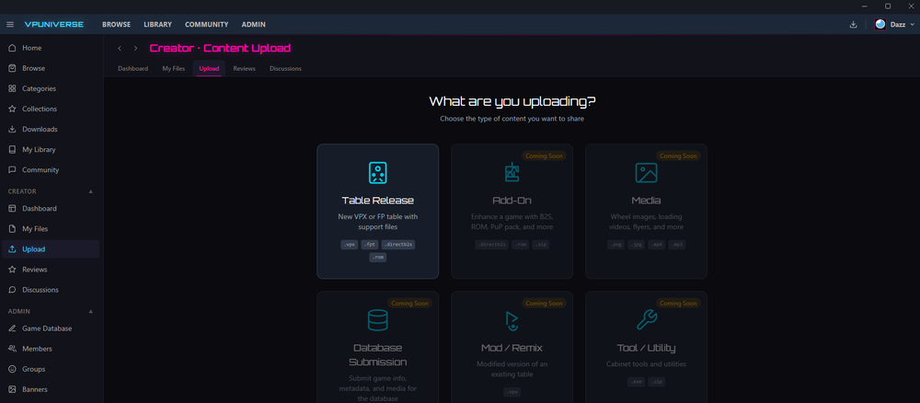Click the Upload sidebar icon

(12, 249)
